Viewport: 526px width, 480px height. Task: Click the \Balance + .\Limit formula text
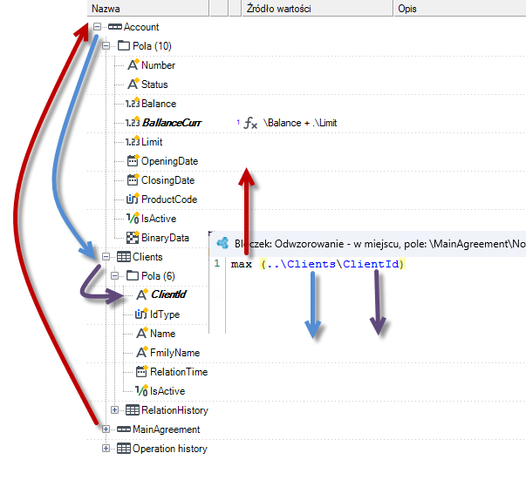pos(300,123)
